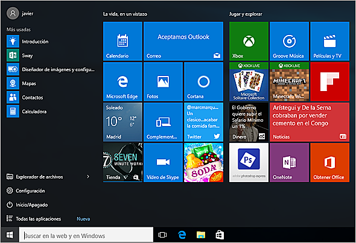Open the Store from the taskbar
This screenshot has height=243, width=356.
tap(220, 235)
